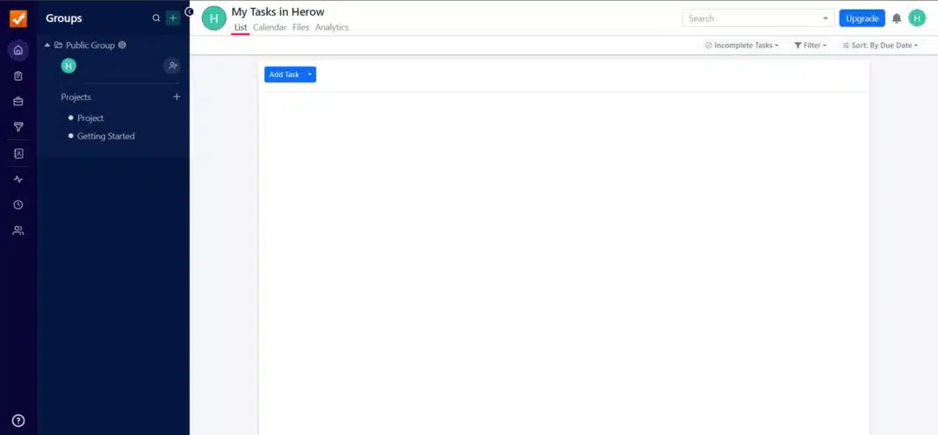
Task: Open the Filter dropdown
Action: [810, 46]
